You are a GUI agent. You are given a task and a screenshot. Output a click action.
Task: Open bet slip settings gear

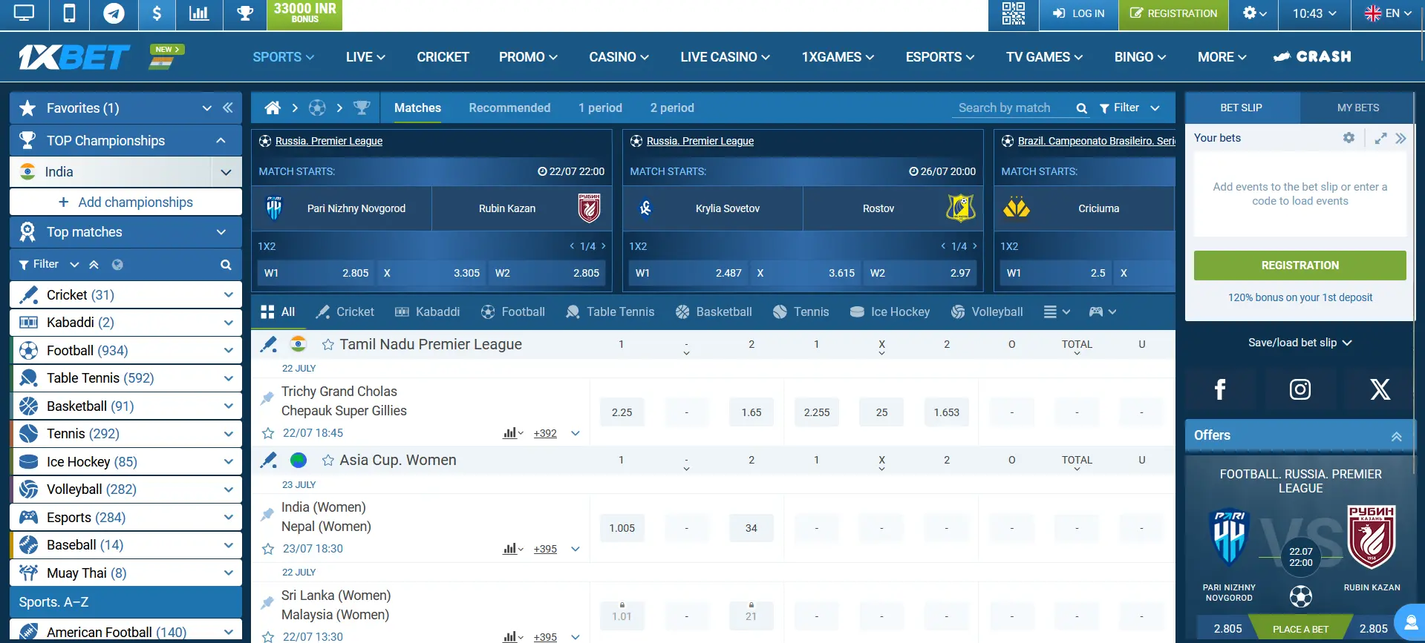click(1349, 138)
